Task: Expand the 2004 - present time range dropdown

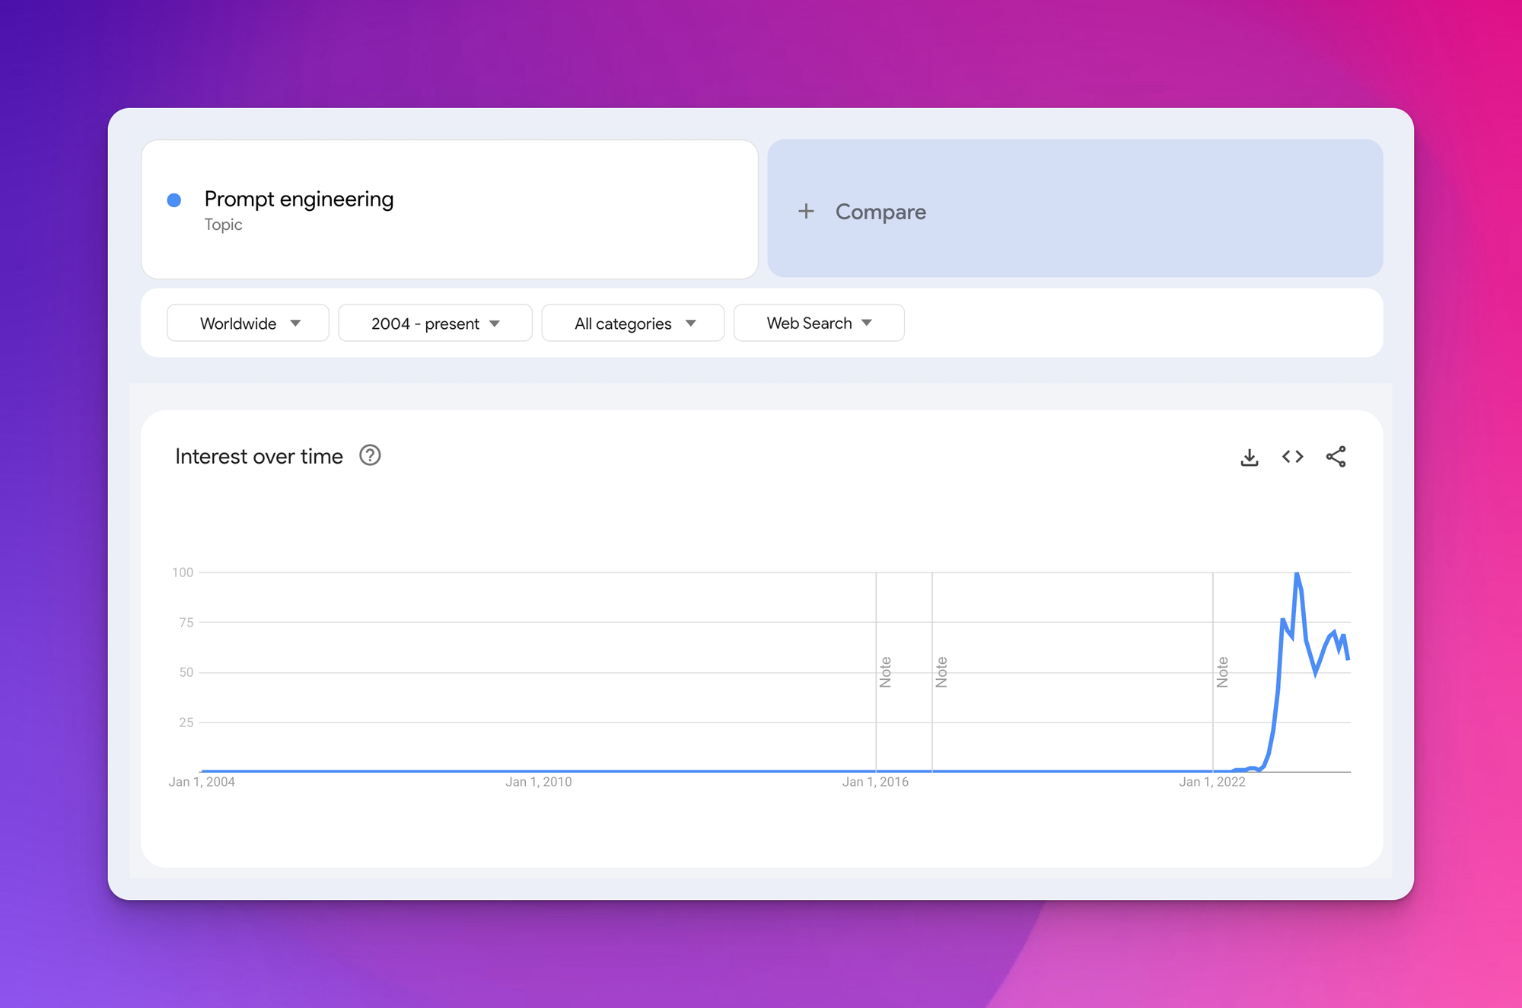Action: click(x=435, y=324)
